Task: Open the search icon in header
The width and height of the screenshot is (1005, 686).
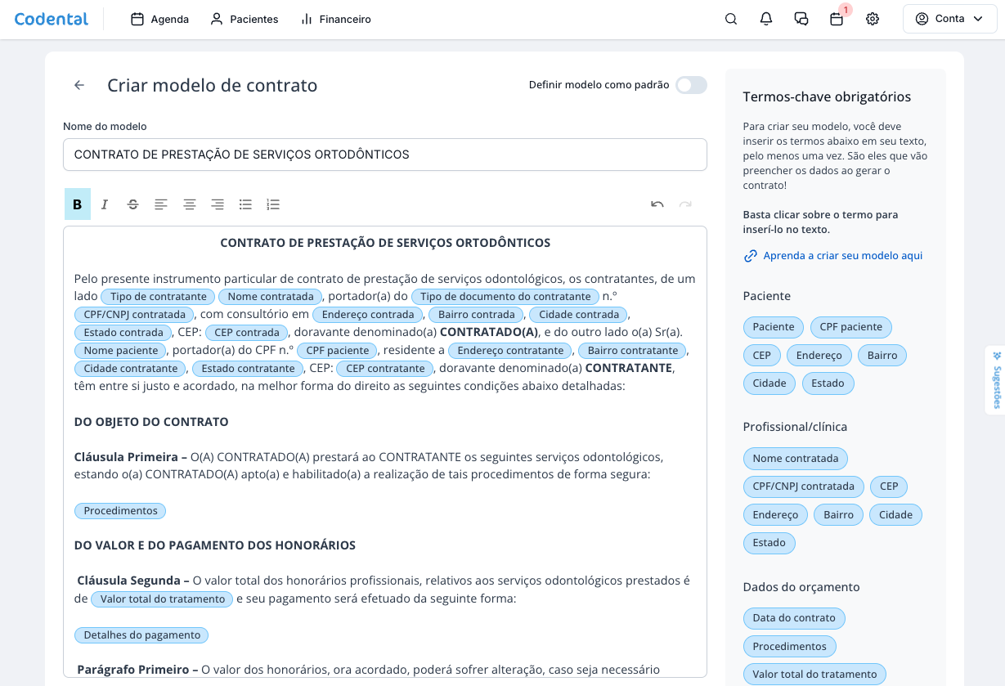Action: pyautogui.click(x=731, y=19)
